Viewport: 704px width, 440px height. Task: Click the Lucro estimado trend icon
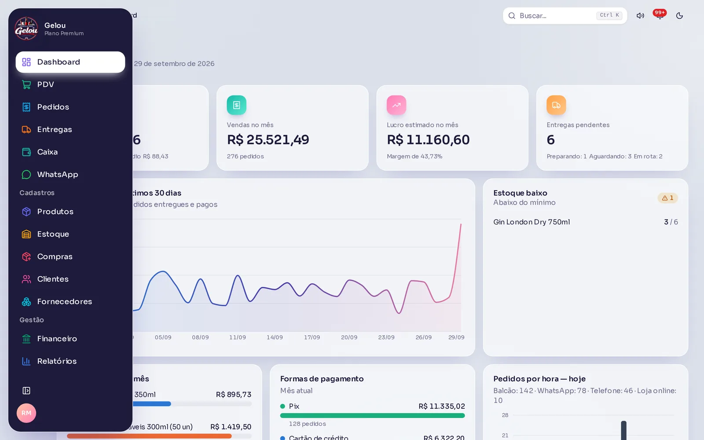(396, 105)
